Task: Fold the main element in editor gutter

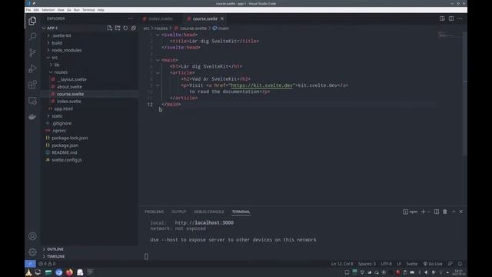Action: pos(158,60)
